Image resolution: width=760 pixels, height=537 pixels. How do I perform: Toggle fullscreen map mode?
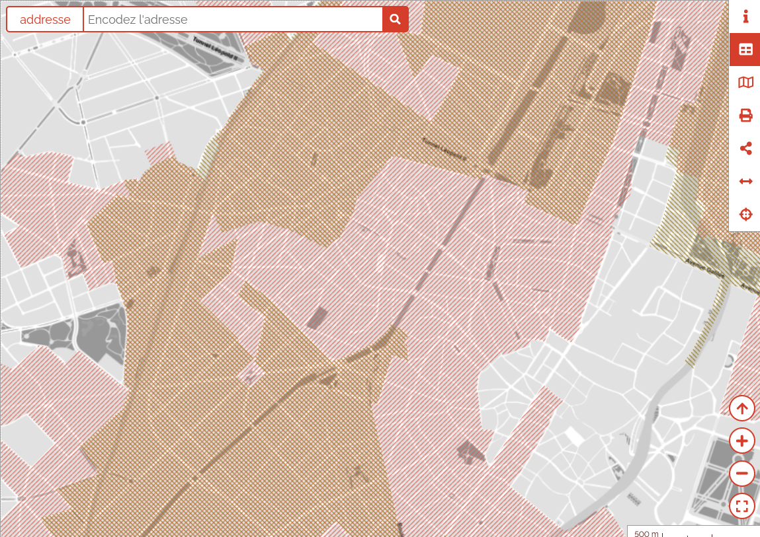click(x=741, y=507)
